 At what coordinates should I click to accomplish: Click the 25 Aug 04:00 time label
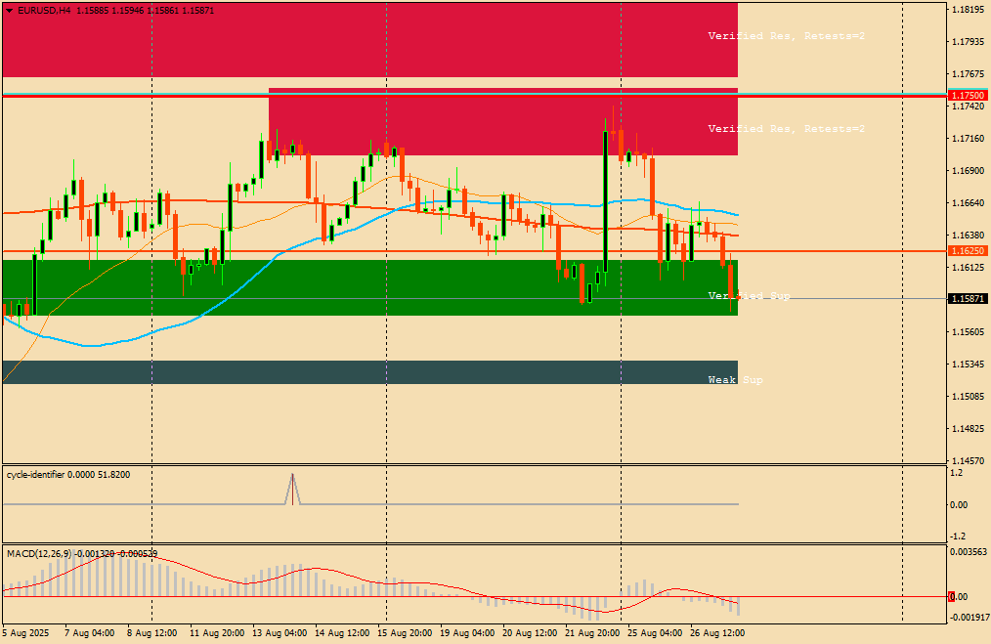[x=655, y=632]
